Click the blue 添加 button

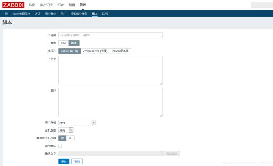[64, 161]
